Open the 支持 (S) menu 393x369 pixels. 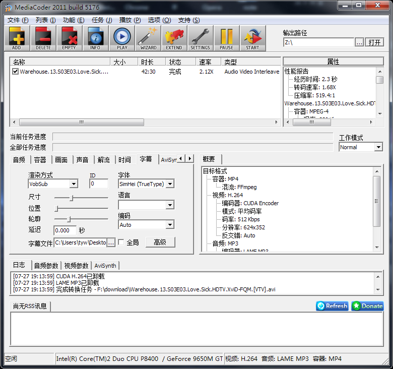click(x=189, y=20)
